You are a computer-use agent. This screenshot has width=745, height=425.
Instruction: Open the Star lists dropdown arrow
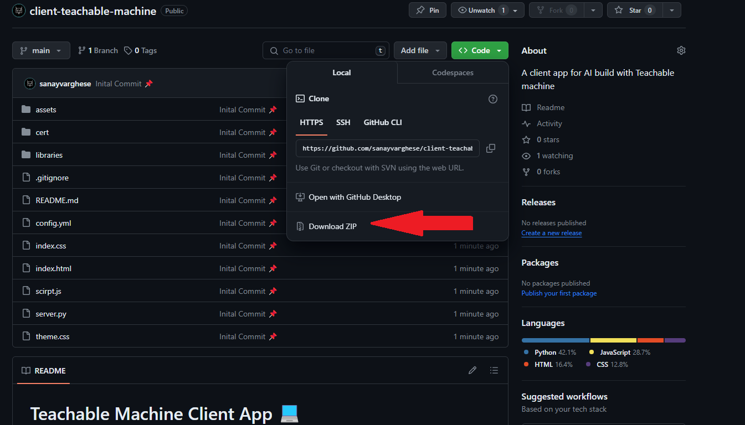point(672,10)
